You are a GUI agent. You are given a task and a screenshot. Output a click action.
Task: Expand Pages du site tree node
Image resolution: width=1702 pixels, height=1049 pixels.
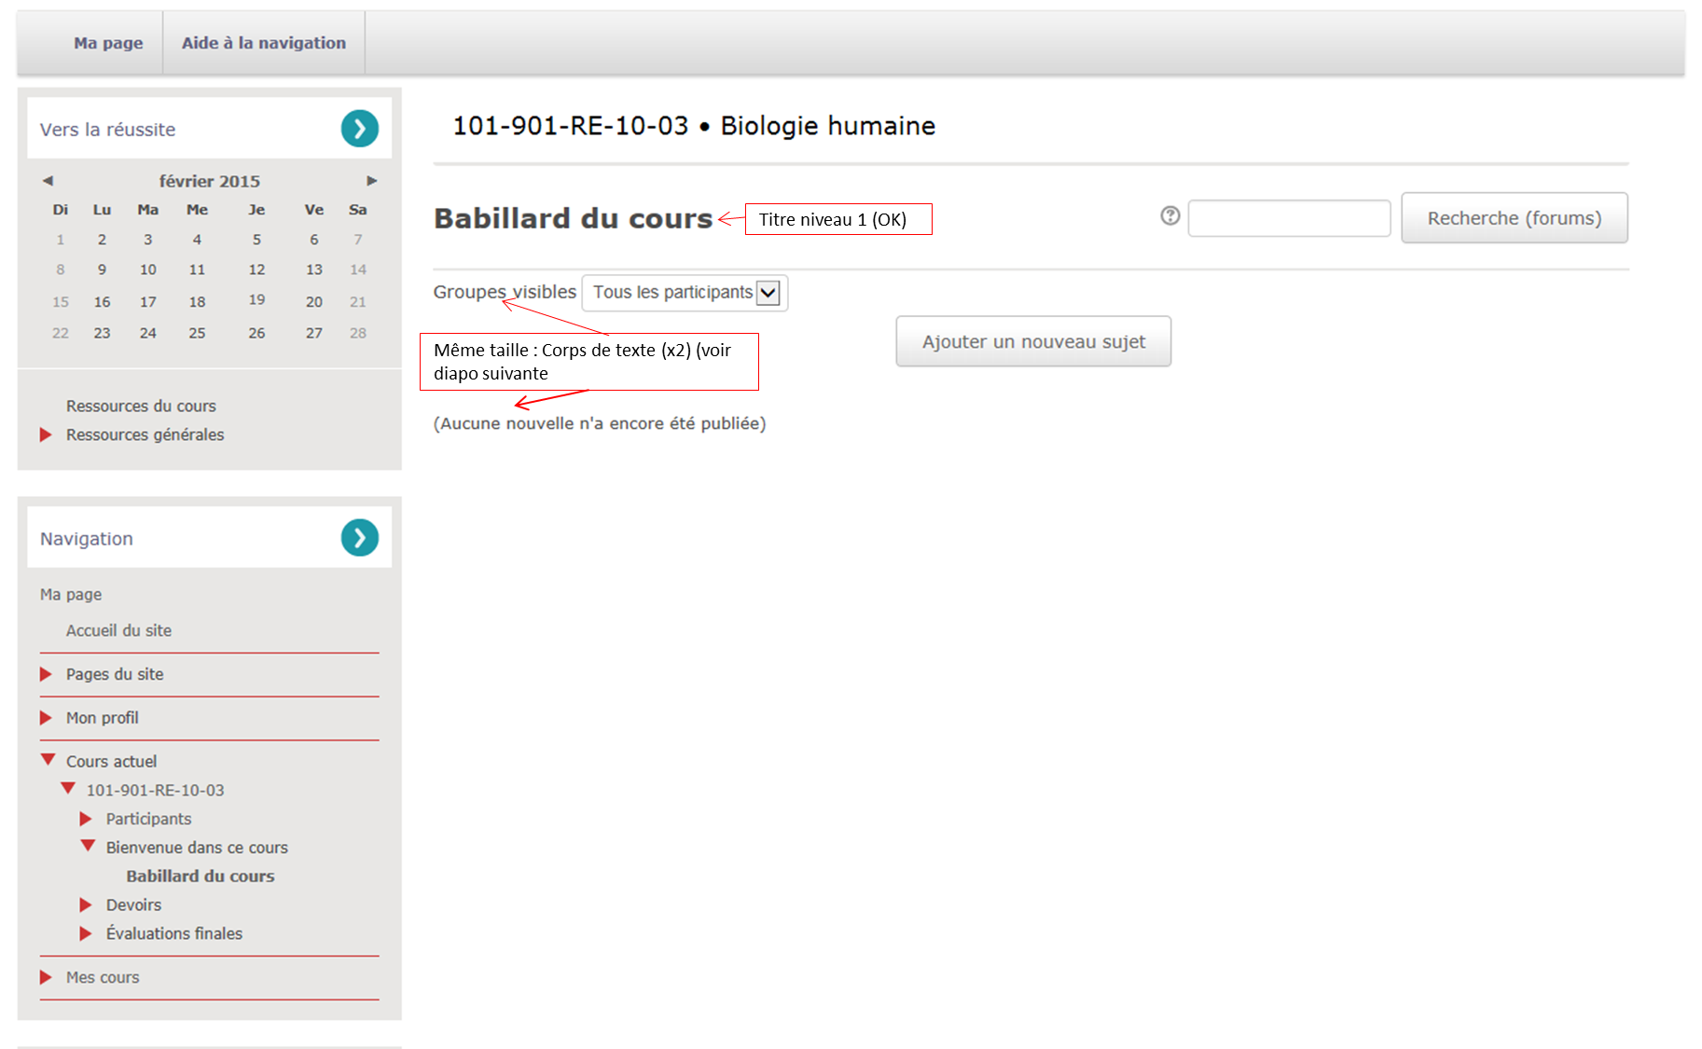tap(46, 674)
